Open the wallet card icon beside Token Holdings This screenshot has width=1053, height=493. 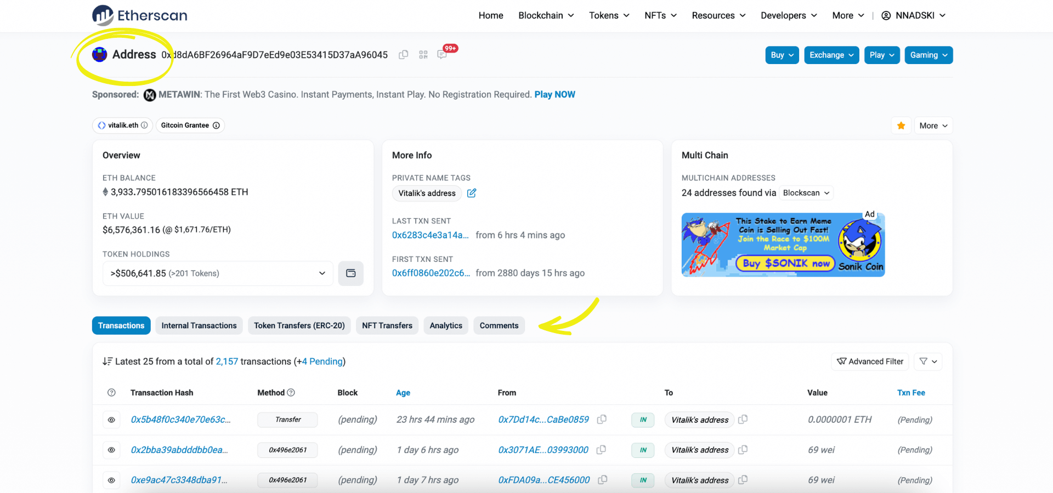click(x=350, y=273)
